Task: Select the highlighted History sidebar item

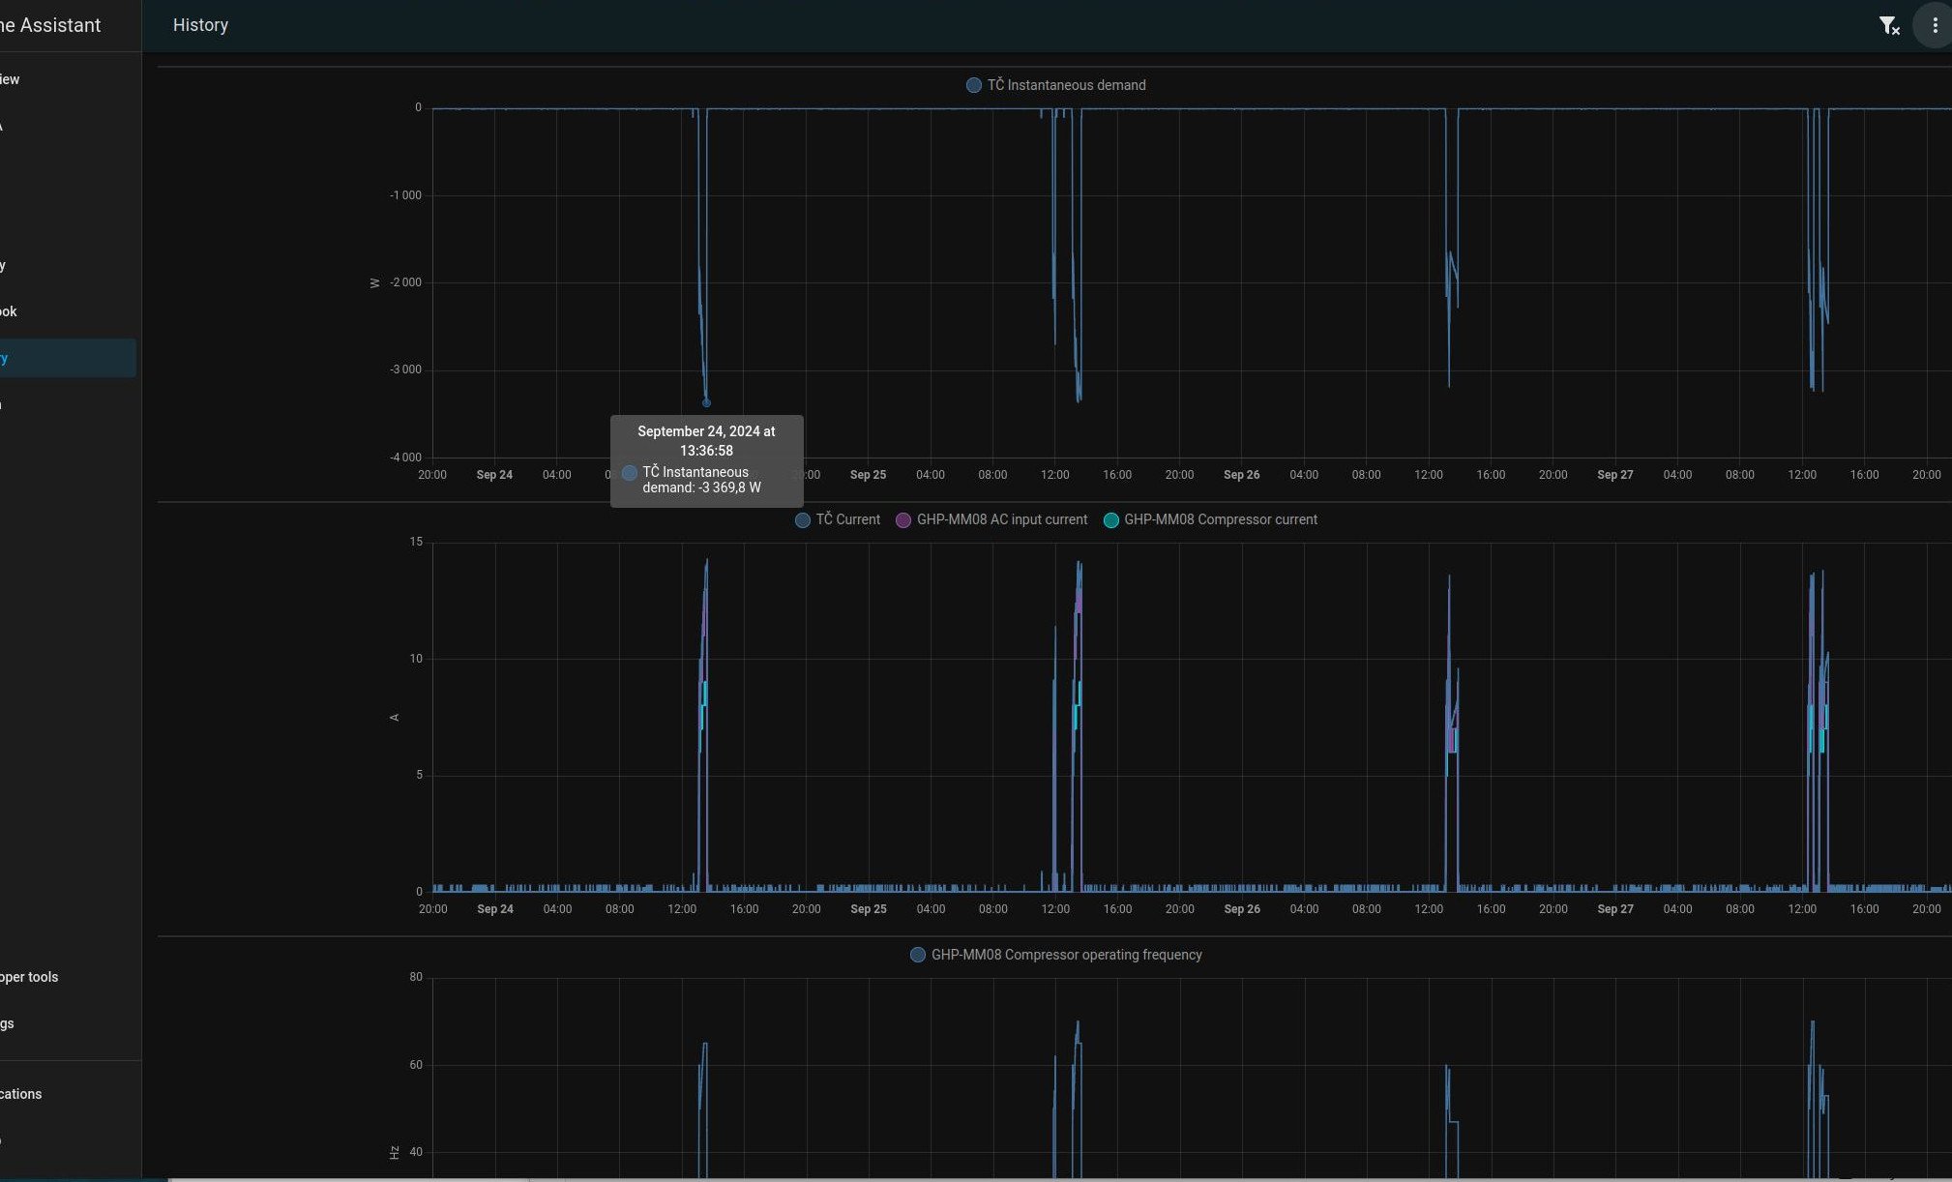Action: (58, 358)
